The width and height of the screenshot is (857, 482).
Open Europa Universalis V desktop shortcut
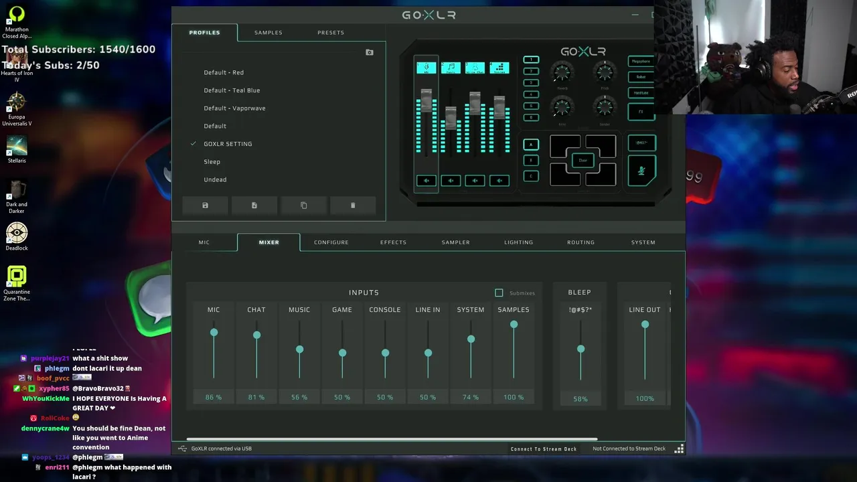click(x=17, y=109)
